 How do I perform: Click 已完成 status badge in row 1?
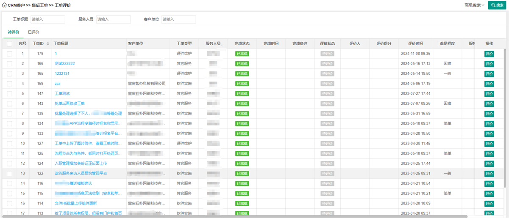tap(242, 54)
